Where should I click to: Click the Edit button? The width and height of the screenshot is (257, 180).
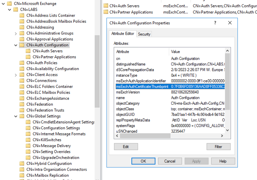tap(126, 147)
